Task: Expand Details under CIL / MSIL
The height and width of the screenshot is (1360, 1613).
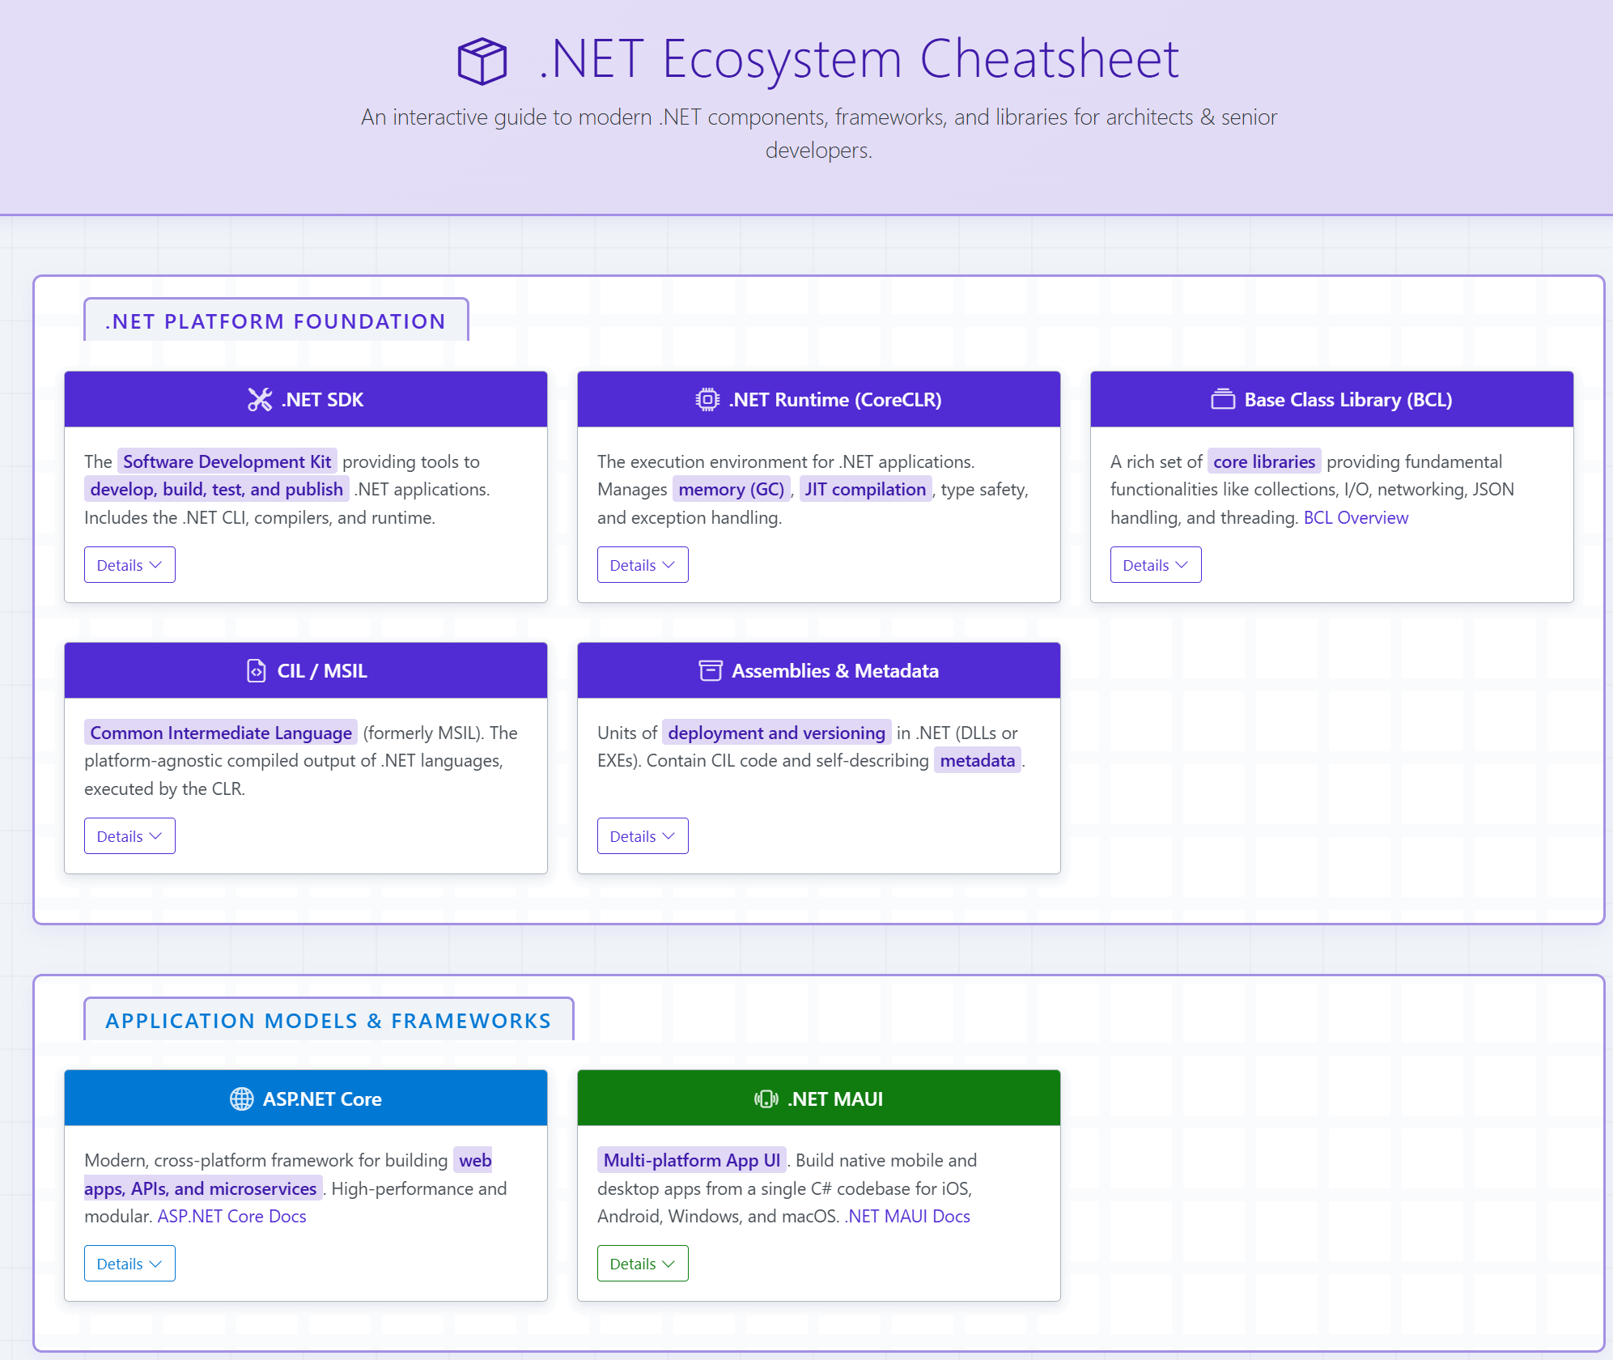Action: coord(129,836)
